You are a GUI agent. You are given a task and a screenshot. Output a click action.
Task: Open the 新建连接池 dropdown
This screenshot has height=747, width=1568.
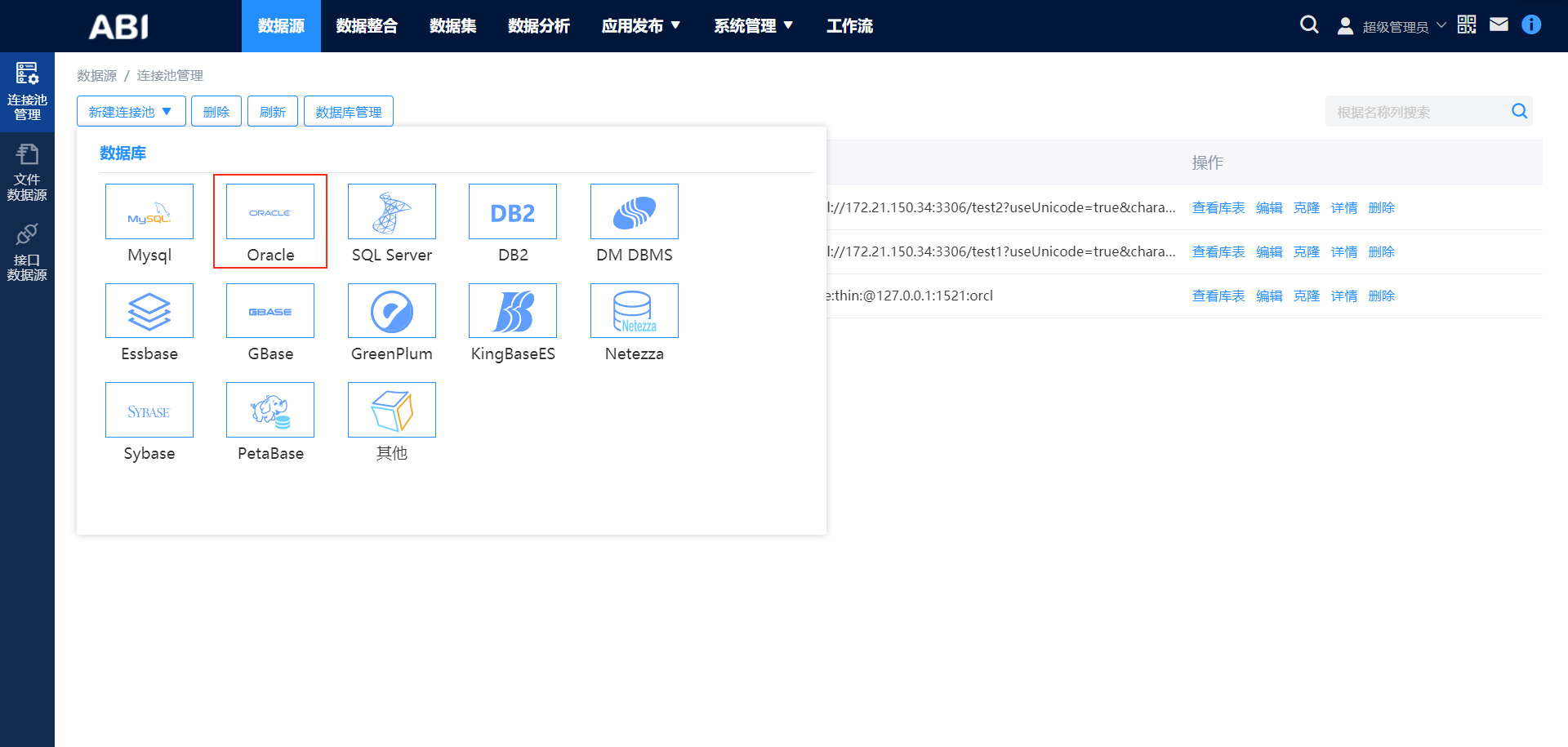[131, 111]
